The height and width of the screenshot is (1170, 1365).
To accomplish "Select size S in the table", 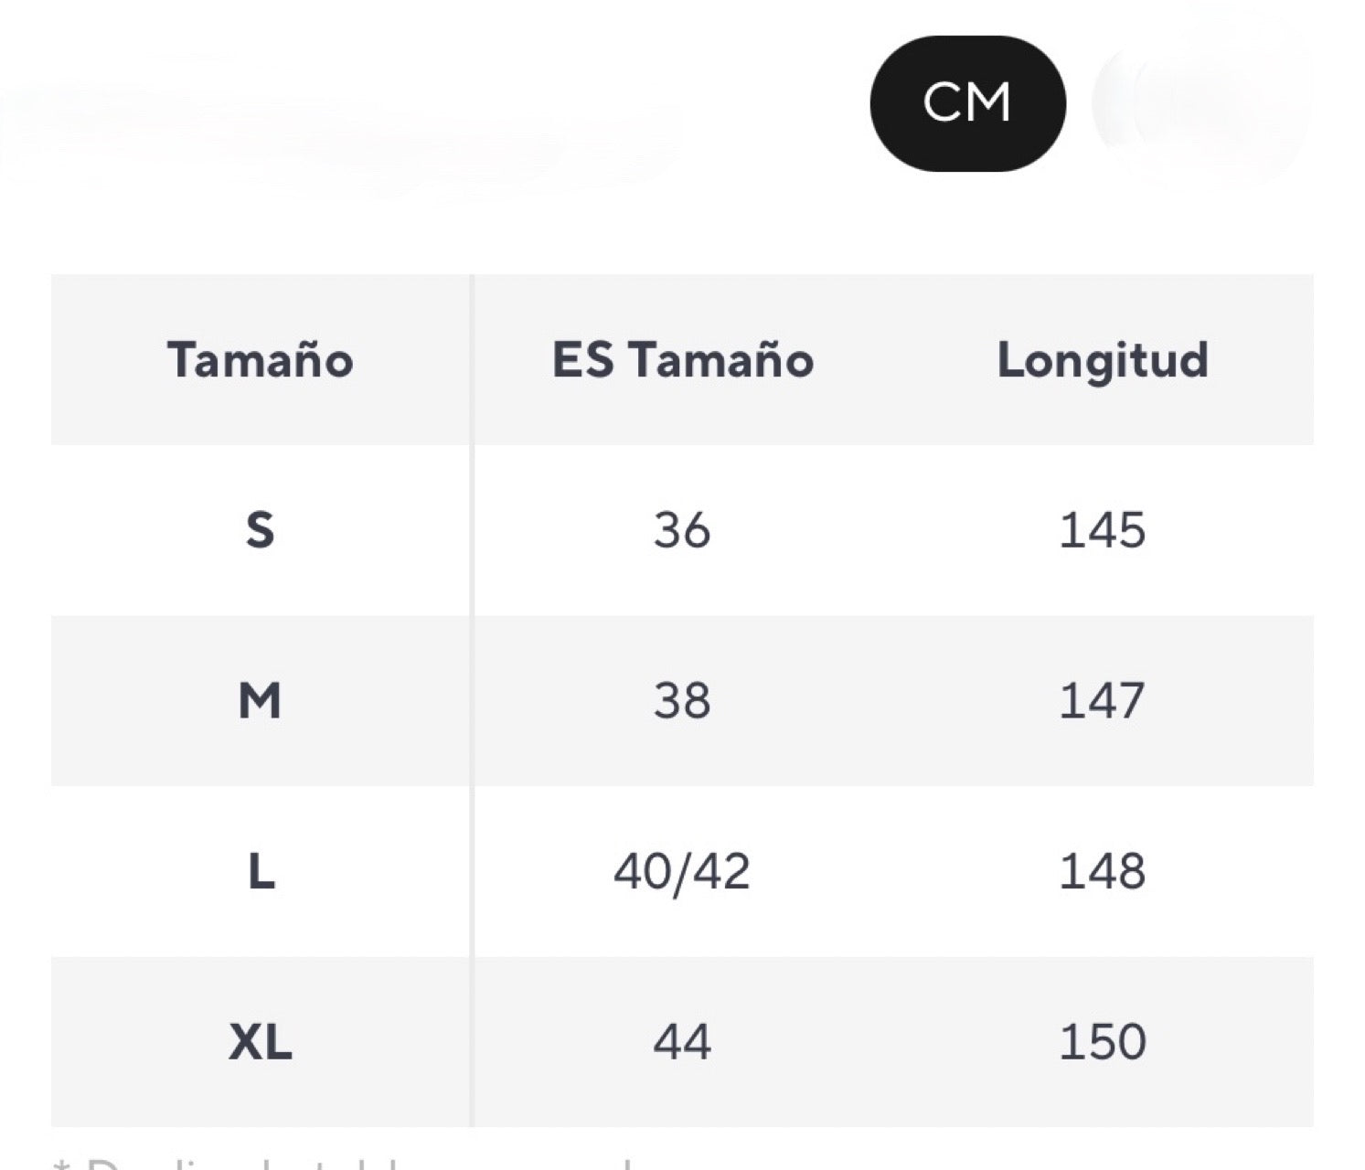I will 261,530.
